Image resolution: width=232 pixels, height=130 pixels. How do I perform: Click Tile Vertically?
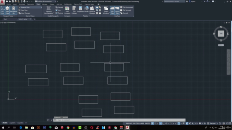tap(126, 10)
